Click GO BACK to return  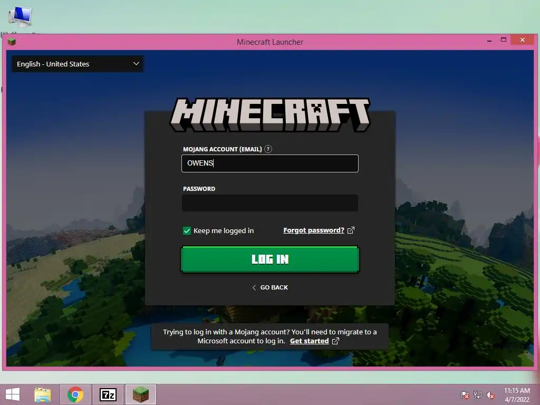(270, 287)
